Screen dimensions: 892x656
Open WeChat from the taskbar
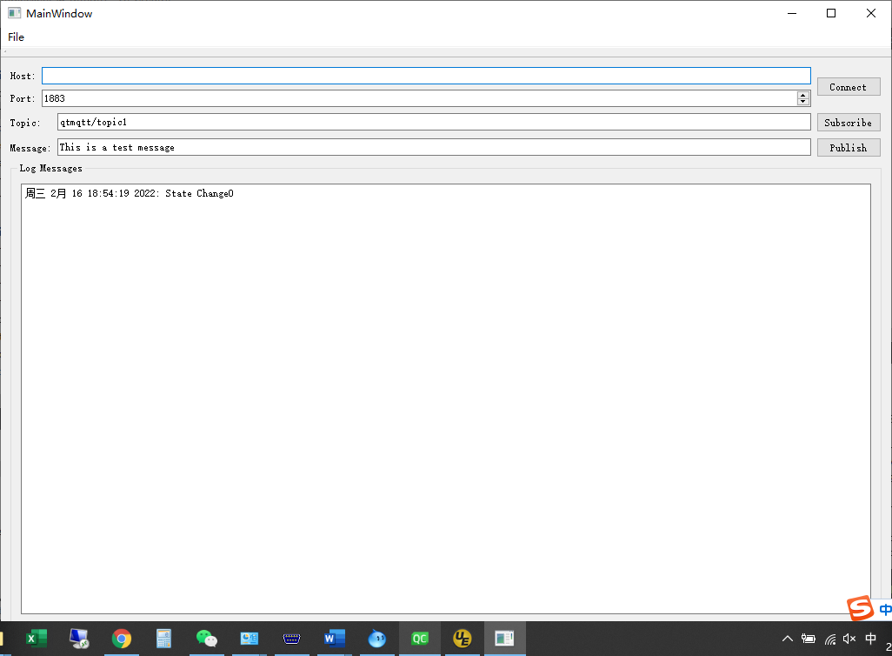click(206, 638)
